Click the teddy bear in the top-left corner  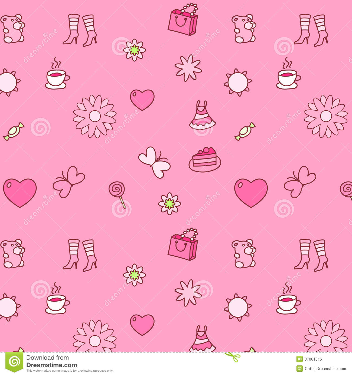pos(12,29)
